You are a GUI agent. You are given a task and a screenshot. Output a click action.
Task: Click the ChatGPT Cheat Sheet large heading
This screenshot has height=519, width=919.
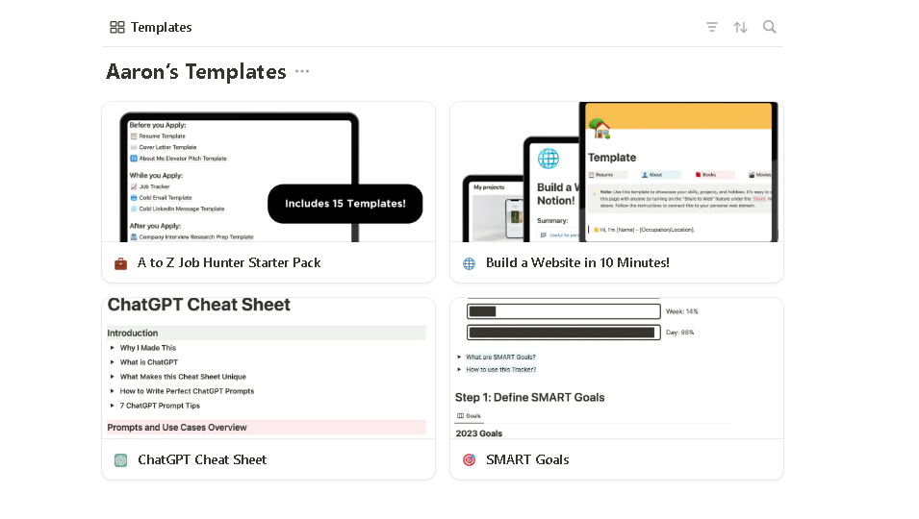[x=198, y=305]
